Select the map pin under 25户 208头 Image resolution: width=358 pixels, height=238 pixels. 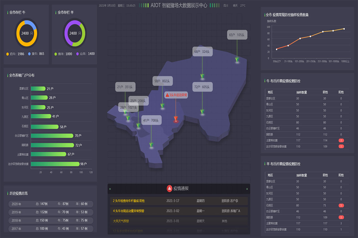click(138, 126)
